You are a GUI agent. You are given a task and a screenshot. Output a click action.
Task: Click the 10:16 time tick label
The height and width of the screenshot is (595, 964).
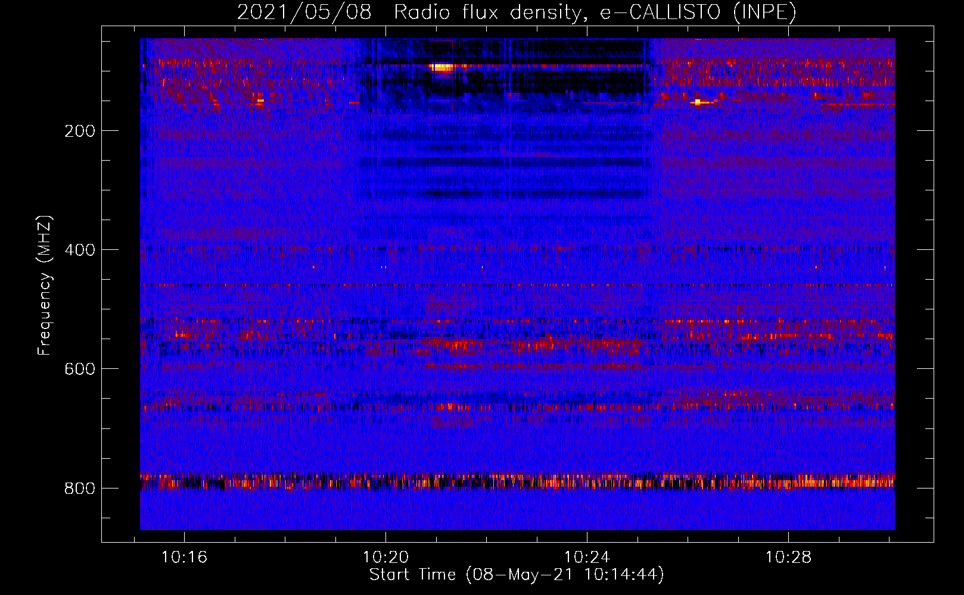[x=184, y=557]
